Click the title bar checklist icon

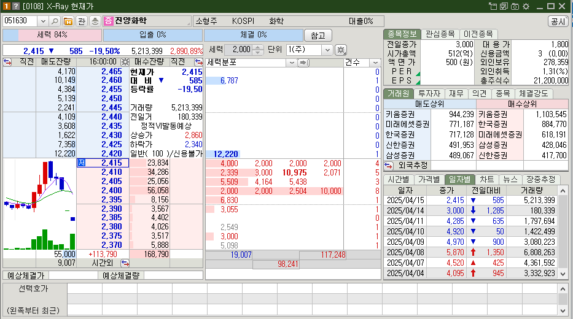tap(504, 6)
